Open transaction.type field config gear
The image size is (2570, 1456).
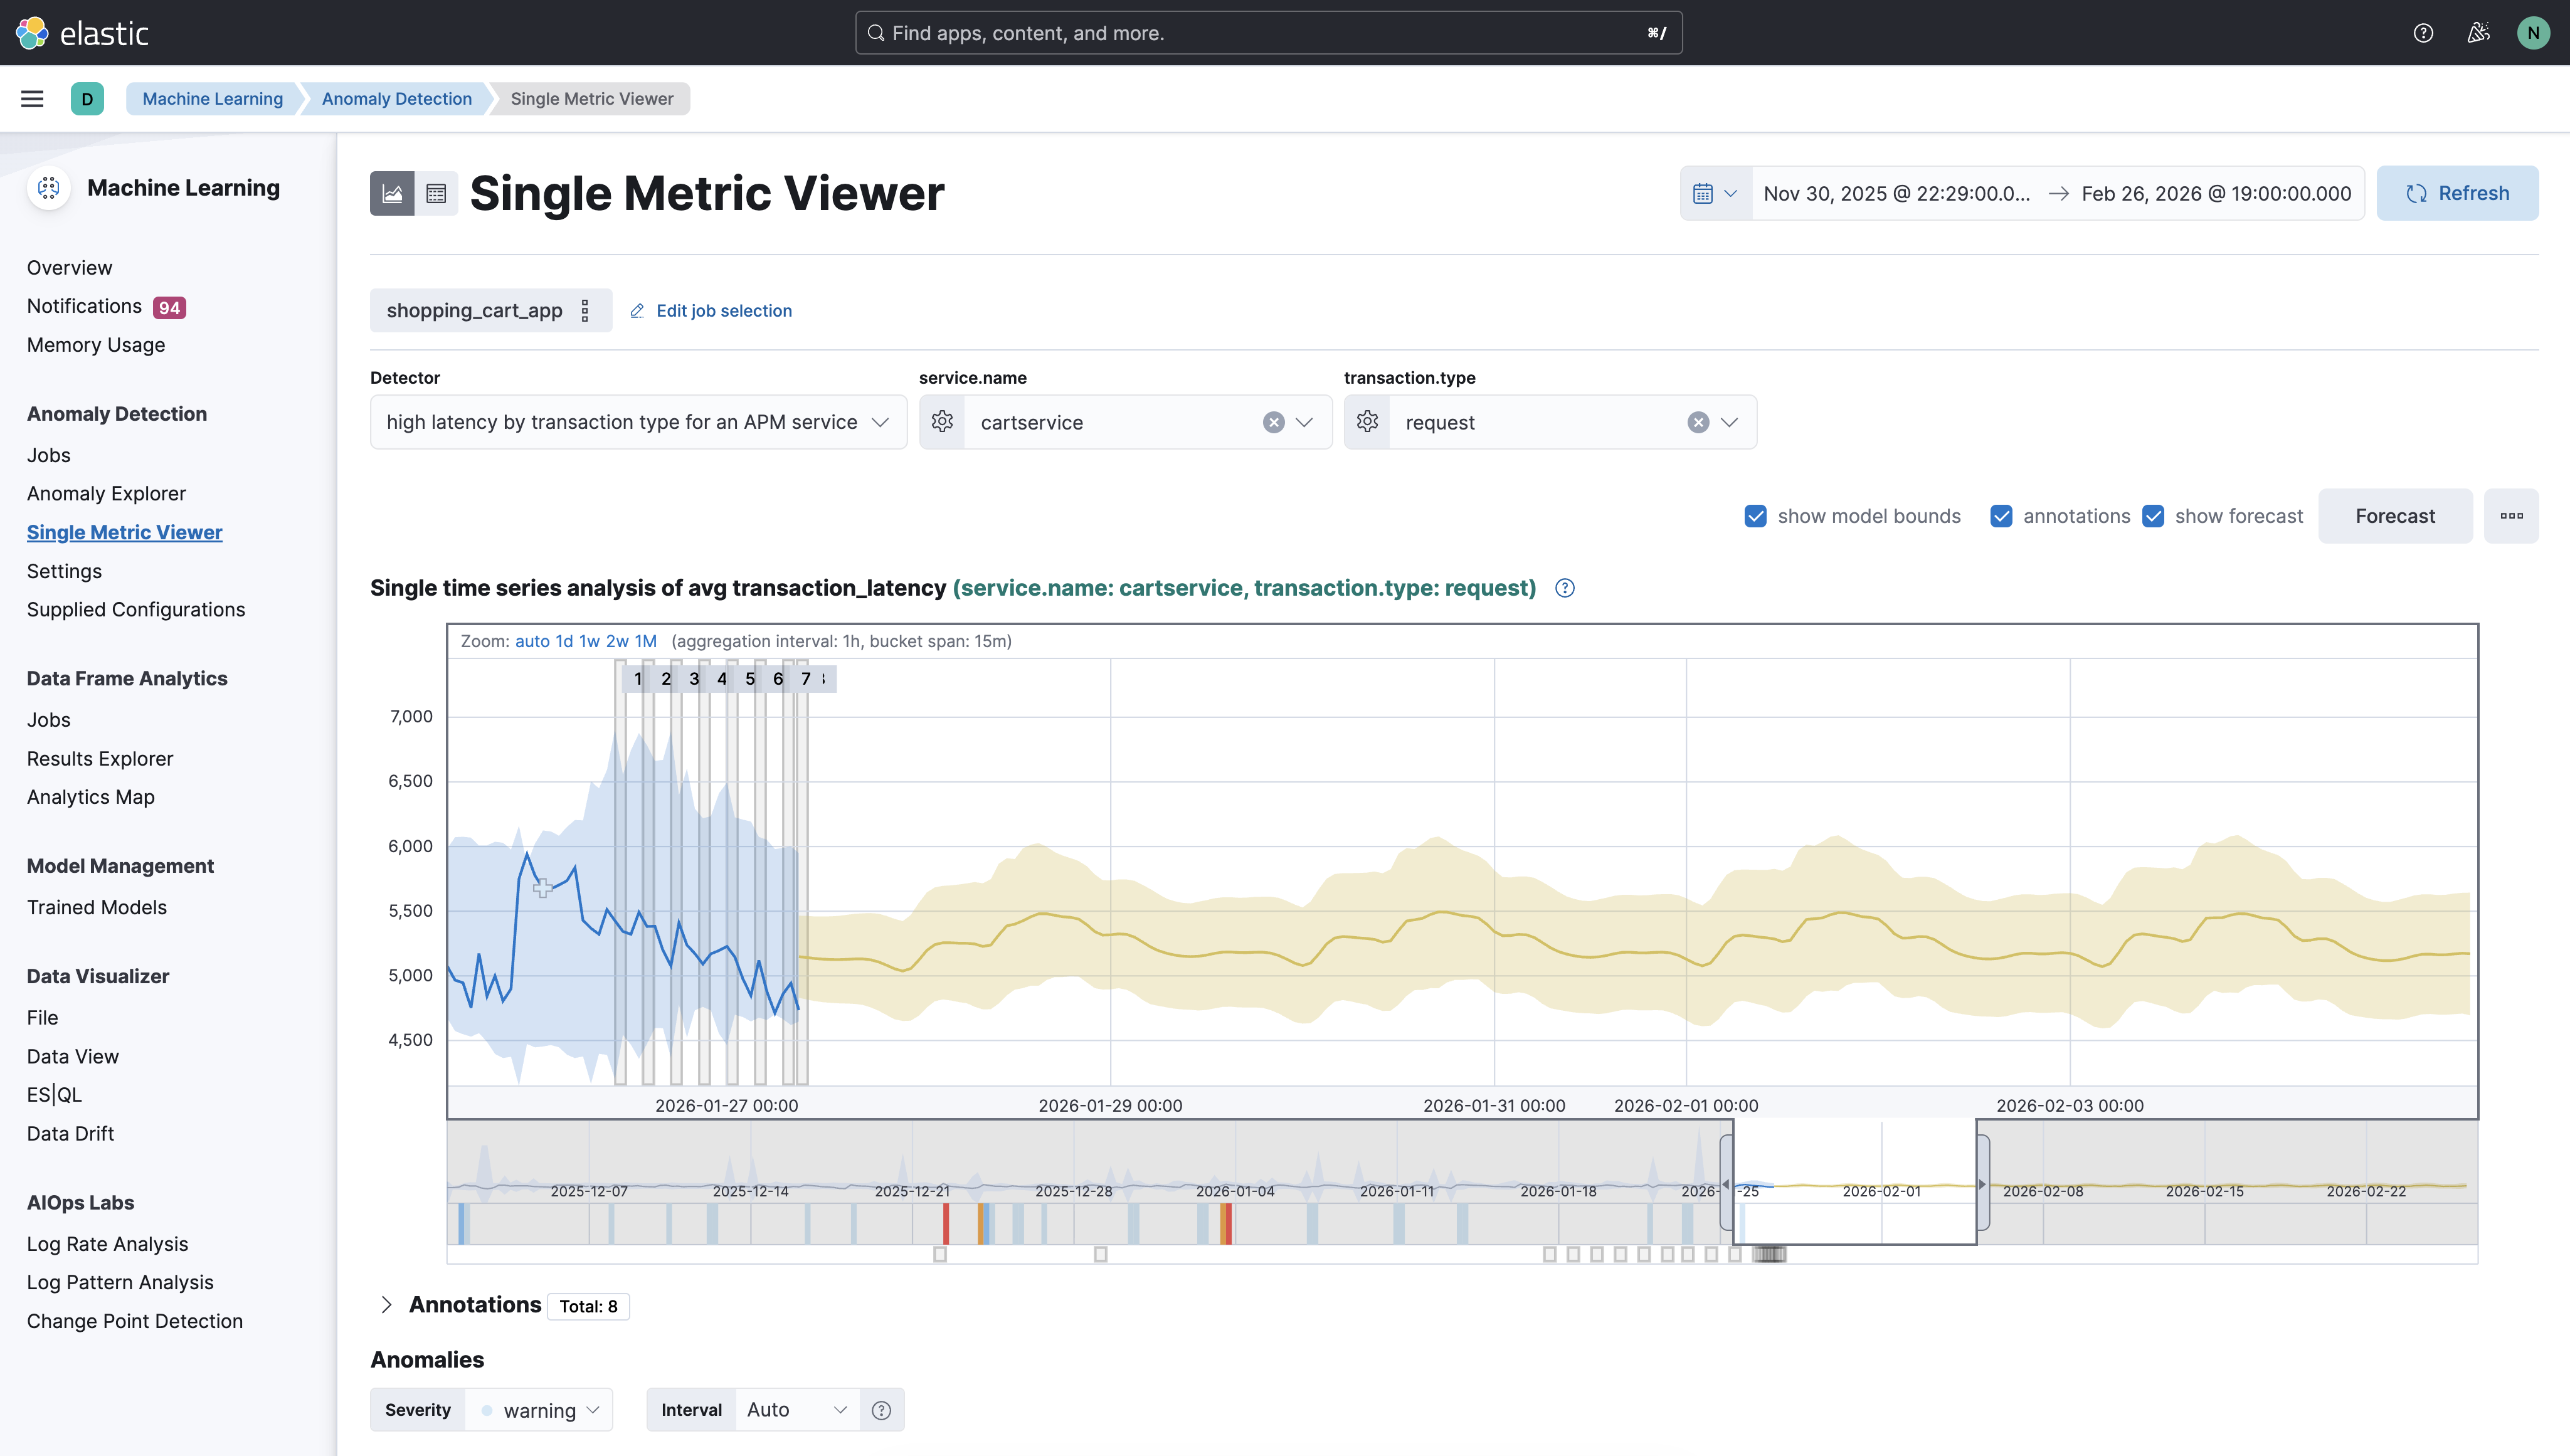[x=1367, y=422]
